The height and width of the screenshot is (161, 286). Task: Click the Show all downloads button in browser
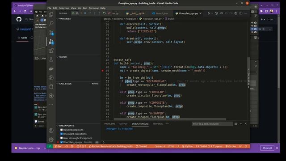pyautogui.click(x=267, y=148)
